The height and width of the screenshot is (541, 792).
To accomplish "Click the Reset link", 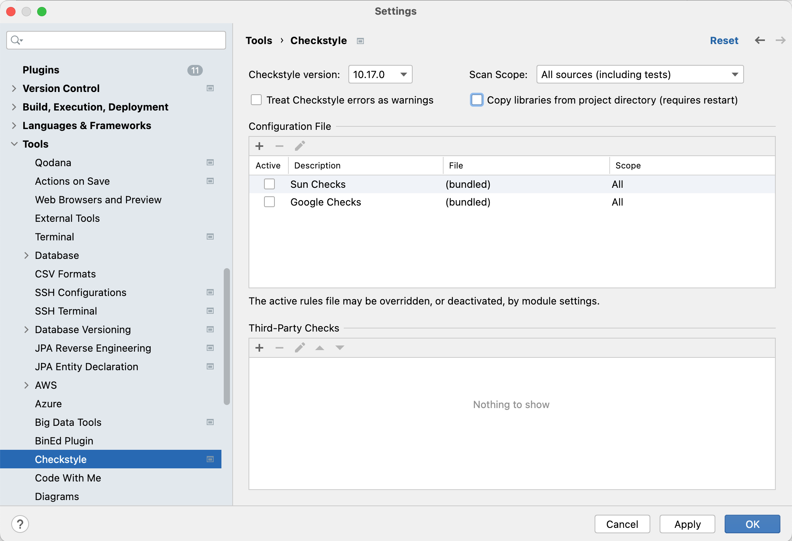I will [x=724, y=41].
